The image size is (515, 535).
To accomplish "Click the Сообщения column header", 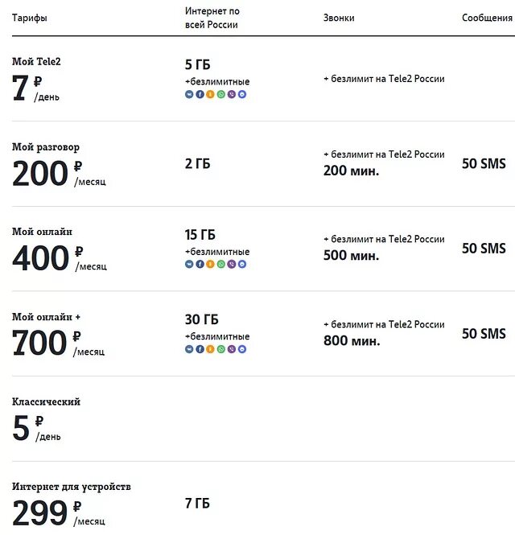I will 488,18.
